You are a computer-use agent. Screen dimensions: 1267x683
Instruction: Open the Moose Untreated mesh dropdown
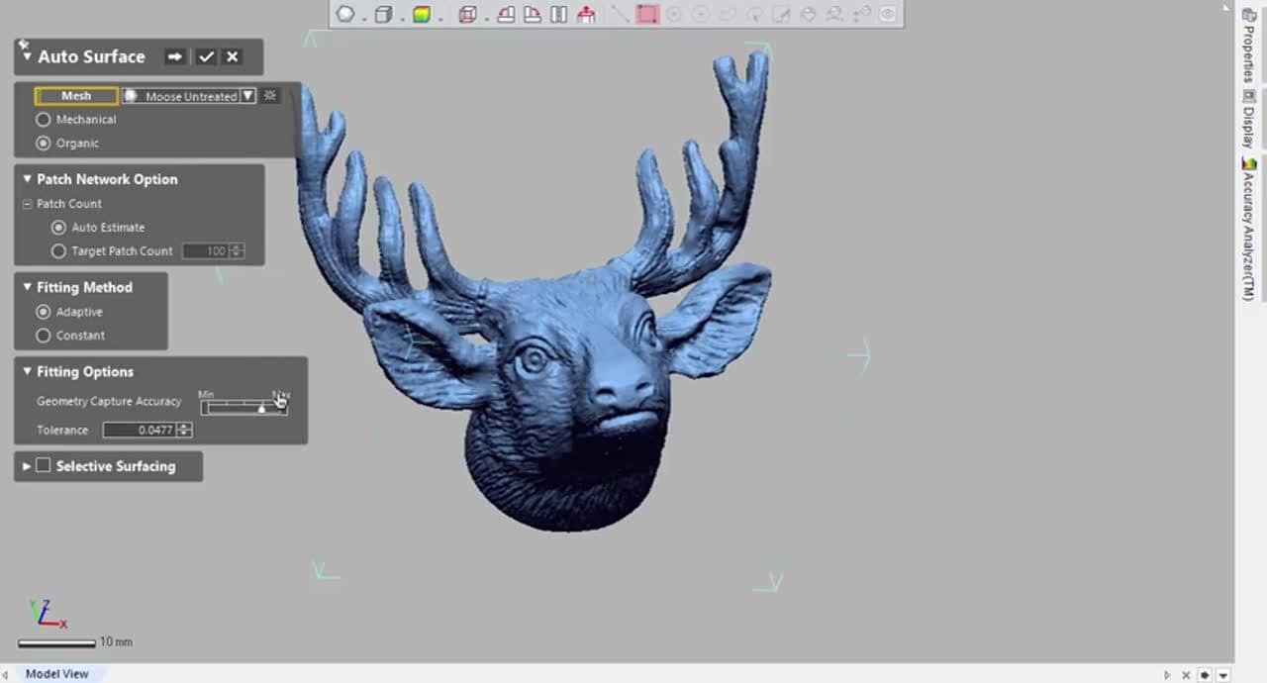(x=247, y=96)
